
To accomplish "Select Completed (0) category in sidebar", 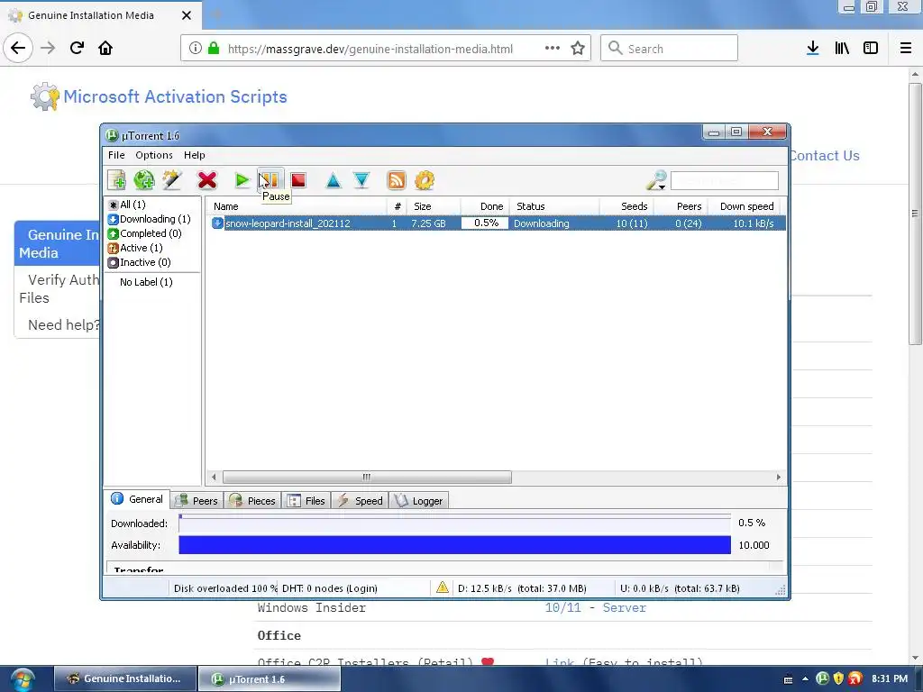I will [x=145, y=233].
